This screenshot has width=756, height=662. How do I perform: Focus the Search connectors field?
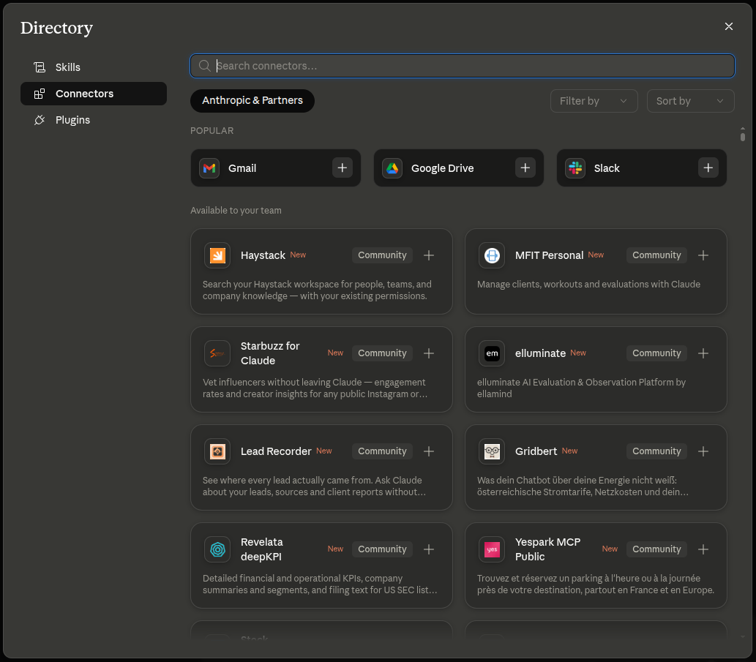463,66
